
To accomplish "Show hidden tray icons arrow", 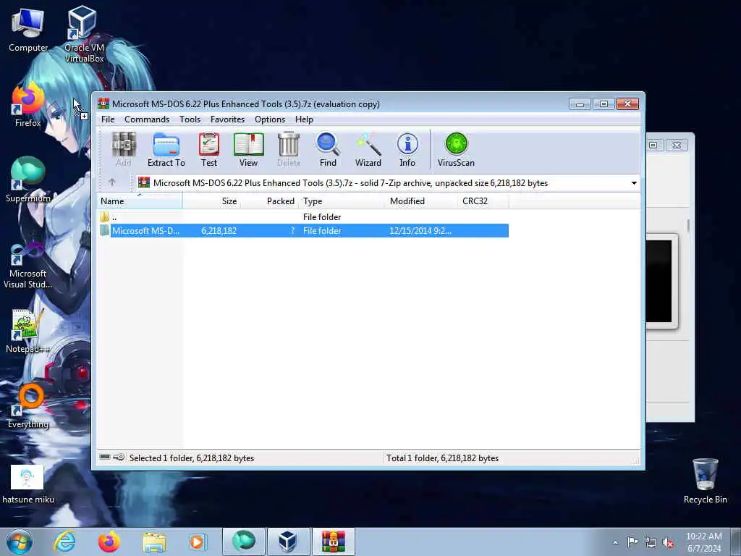I will coord(615,542).
